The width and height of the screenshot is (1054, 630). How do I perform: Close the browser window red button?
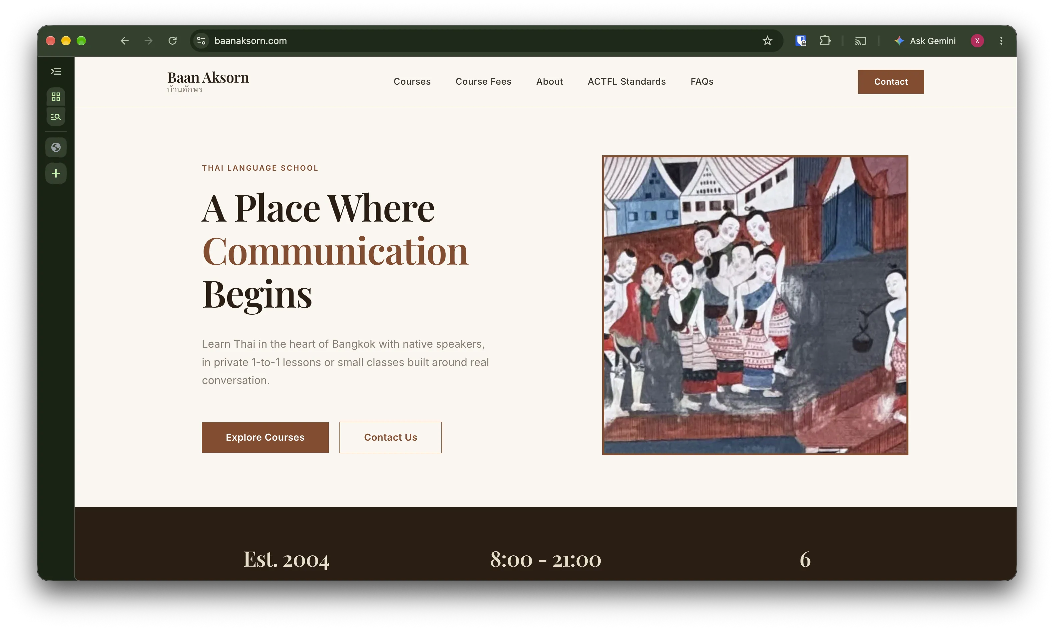pos(51,41)
